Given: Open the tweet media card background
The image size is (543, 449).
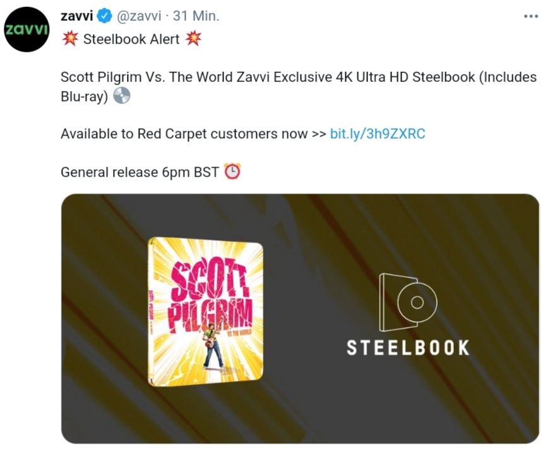Looking at the screenshot, I should click(301, 318).
